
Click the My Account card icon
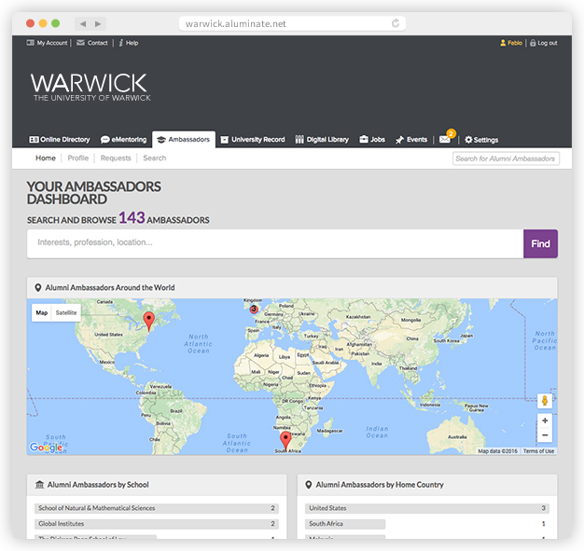(30, 43)
